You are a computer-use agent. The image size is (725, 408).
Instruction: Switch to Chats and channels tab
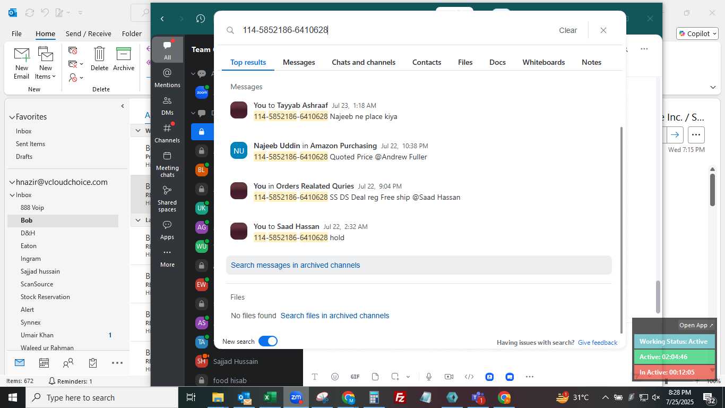364,62
